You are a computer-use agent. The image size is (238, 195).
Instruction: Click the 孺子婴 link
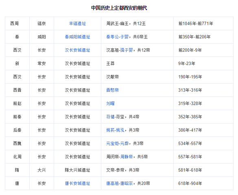pos(127,50)
